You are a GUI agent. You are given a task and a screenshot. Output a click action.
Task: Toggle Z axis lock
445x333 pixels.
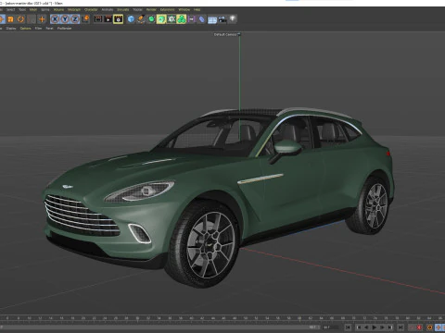[x=75, y=19]
